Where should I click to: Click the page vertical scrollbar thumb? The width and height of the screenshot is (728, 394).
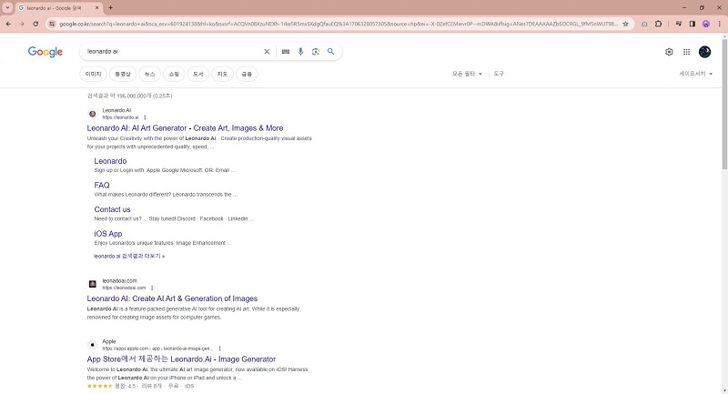(724, 105)
